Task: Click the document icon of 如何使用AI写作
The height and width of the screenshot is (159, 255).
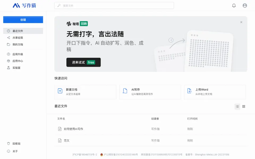Action: (60, 129)
